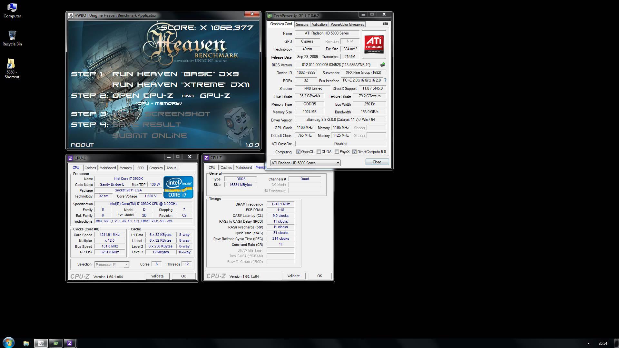Image resolution: width=619 pixels, height=348 pixels.
Task: Click the Core Voltage 1.520 V value
Action: (151, 196)
